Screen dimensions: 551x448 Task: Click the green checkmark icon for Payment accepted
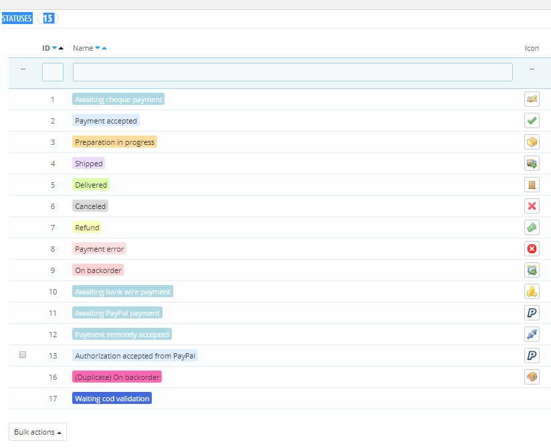[x=532, y=121]
